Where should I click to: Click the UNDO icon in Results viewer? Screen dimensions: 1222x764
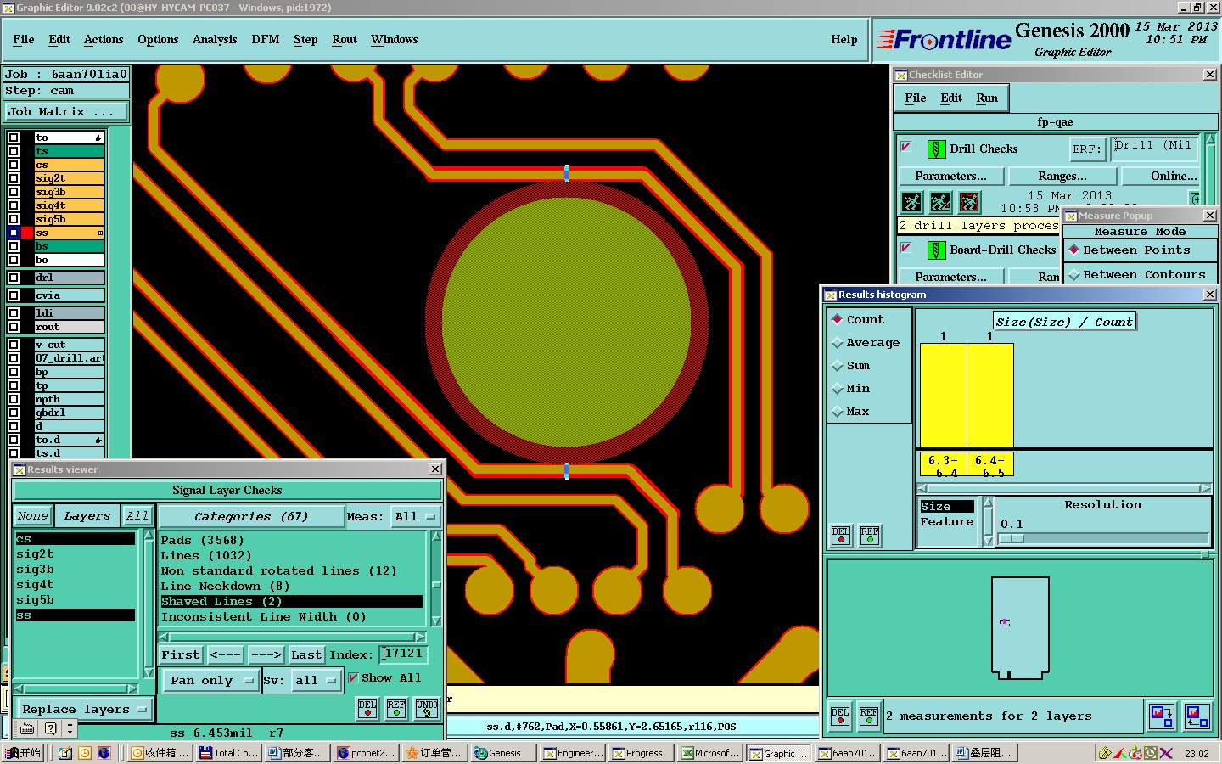[x=426, y=709]
